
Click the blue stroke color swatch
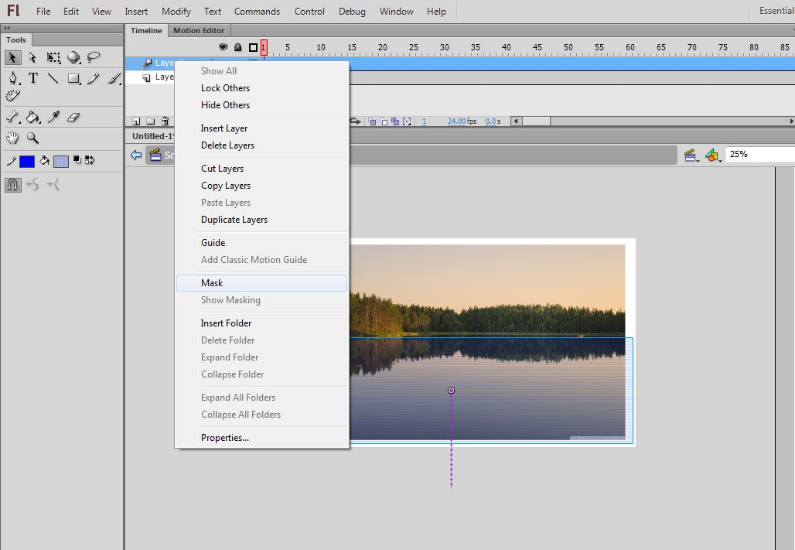point(27,162)
